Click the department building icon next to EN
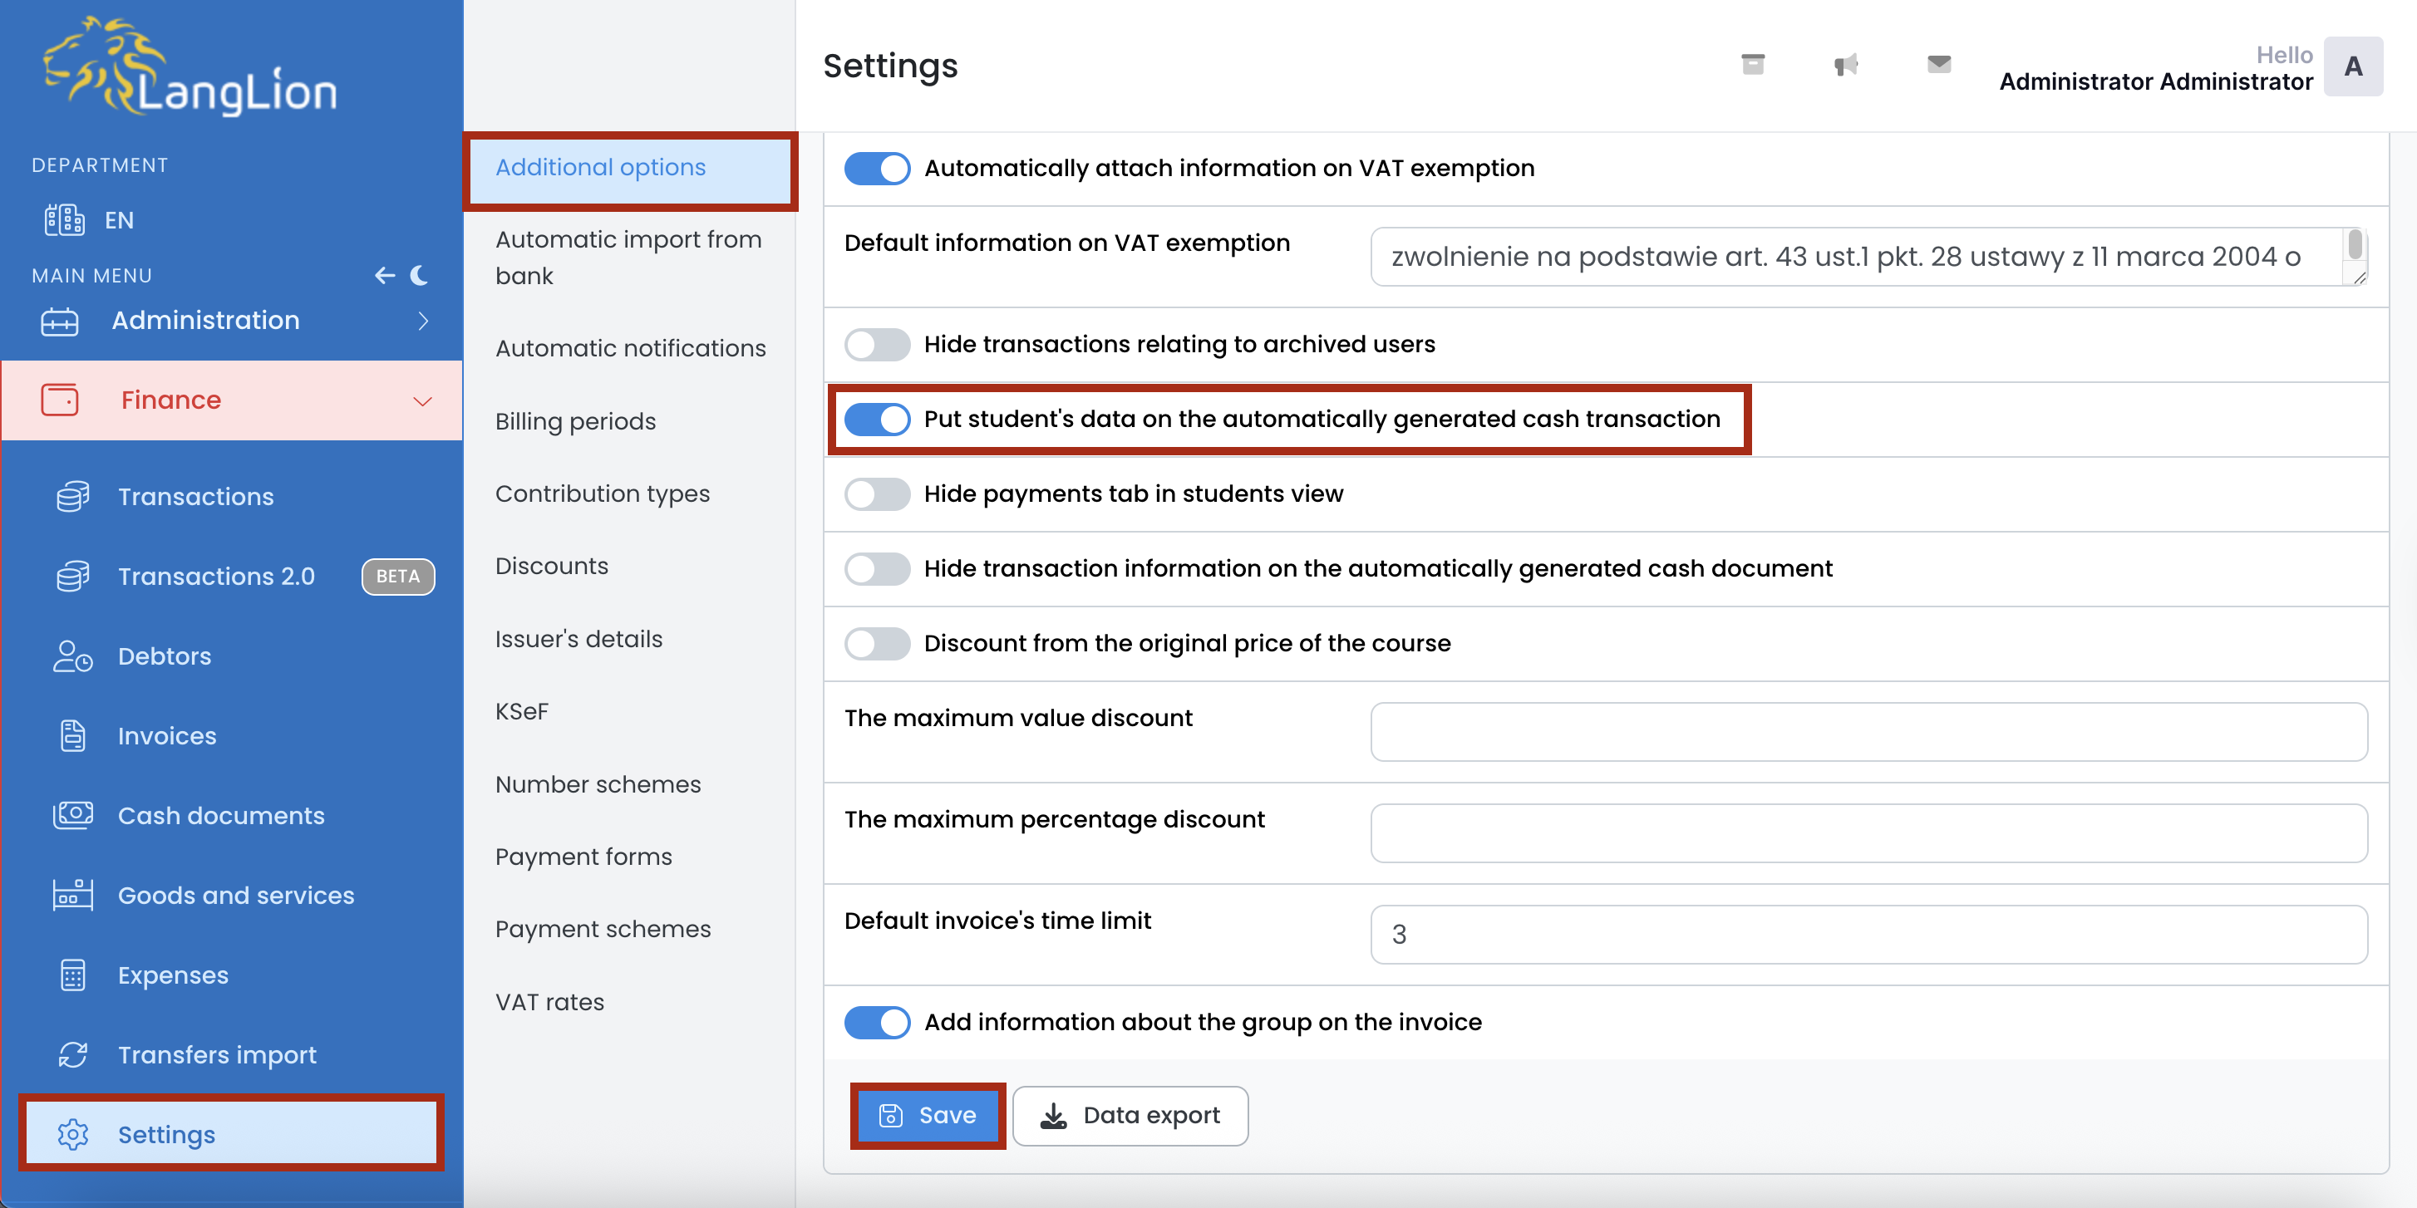Screen dimensions: 2417x1208 pyautogui.click(x=64, y=219)
